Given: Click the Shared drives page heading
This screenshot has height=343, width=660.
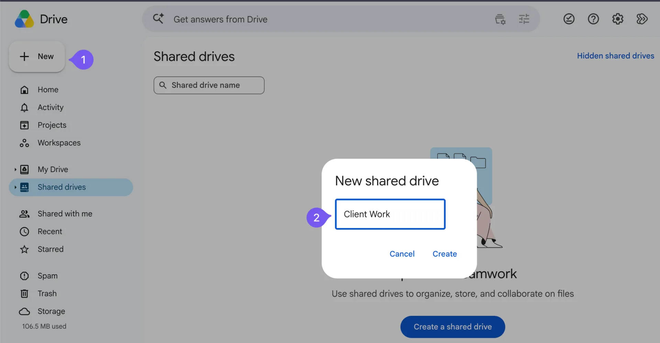Looking at the screenshot, I should coord(194,57).
